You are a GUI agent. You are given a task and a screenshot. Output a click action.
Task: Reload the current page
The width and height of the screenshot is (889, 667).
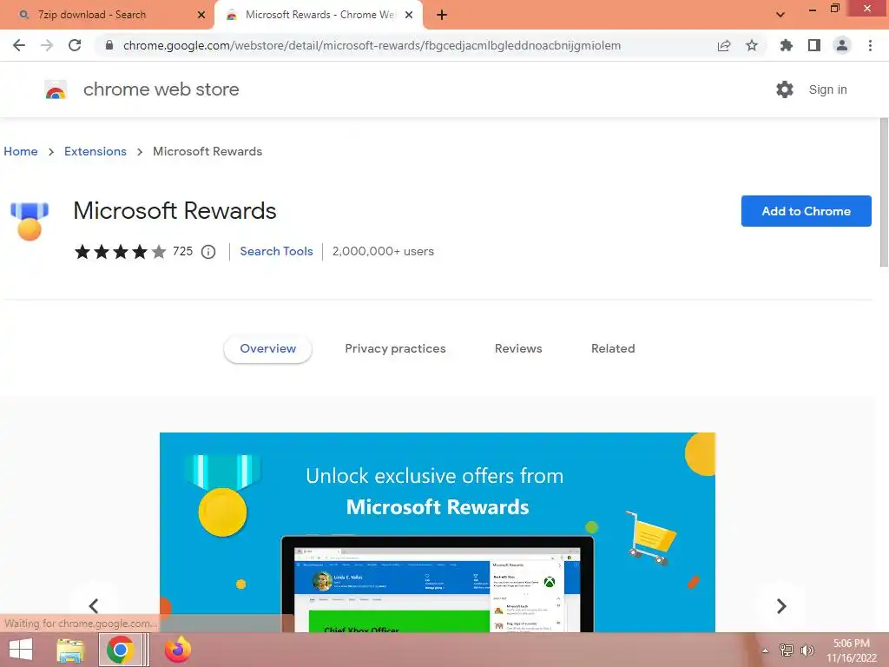point(75,45)
